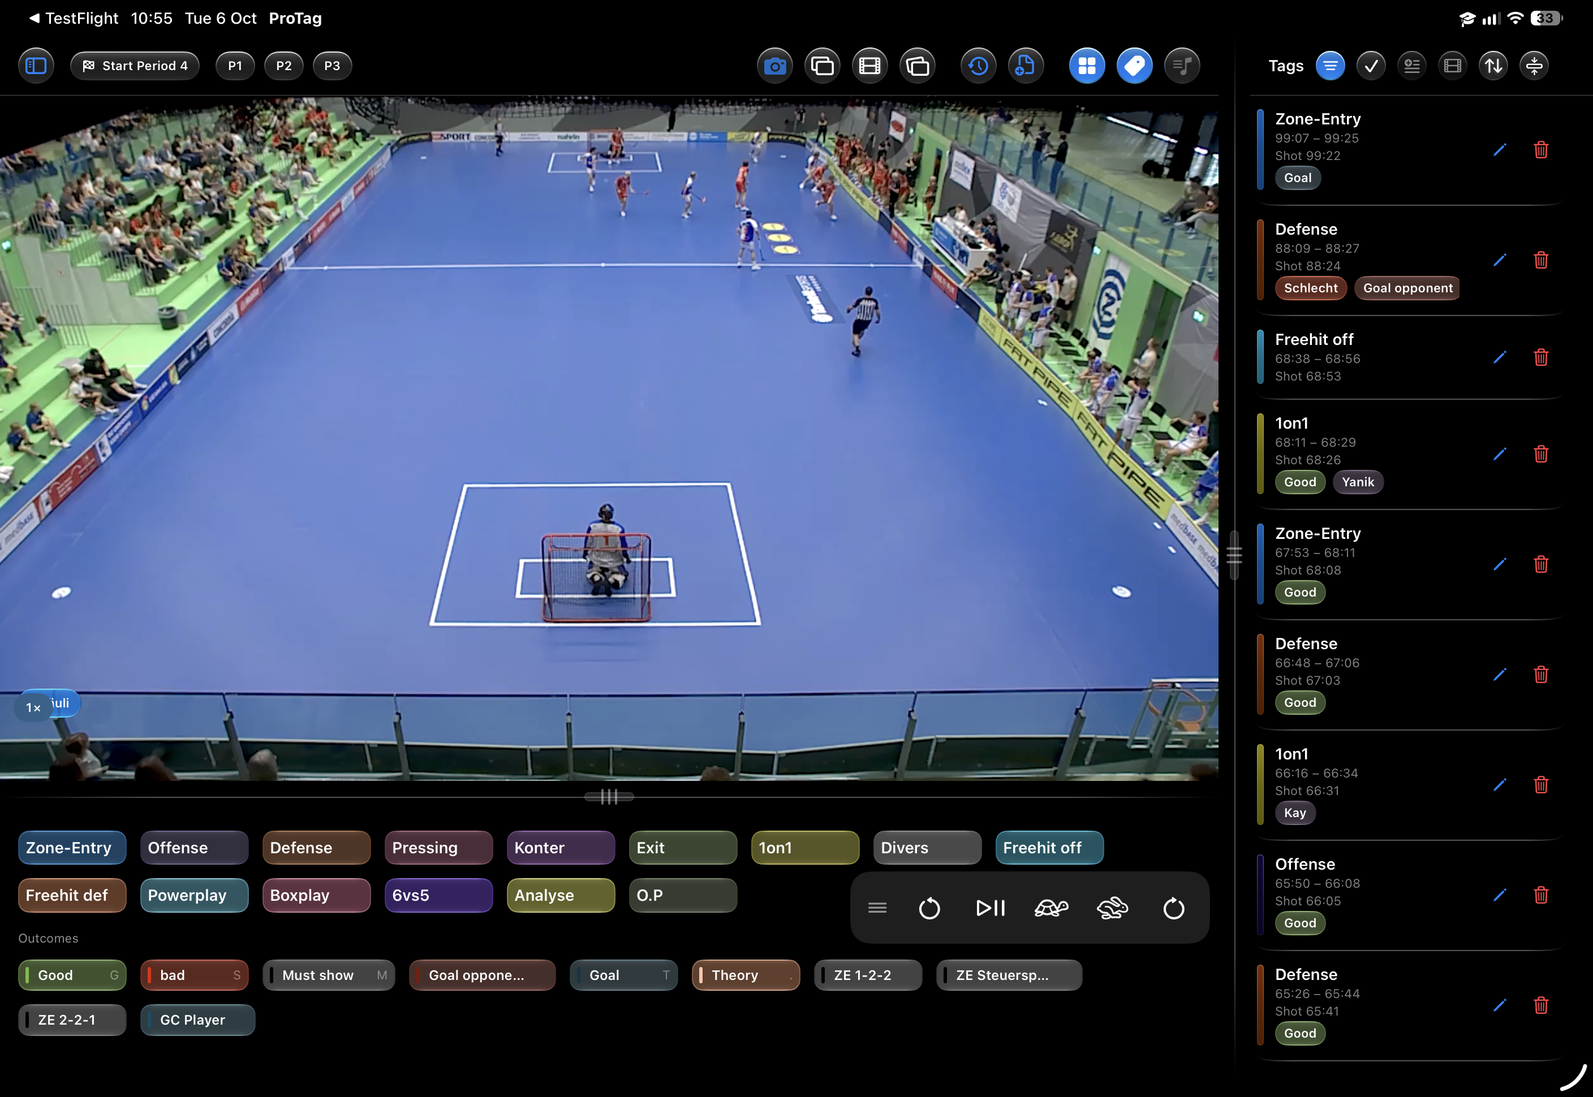
Task: Collapse tags with the compress icon
Action: (1535, 66)
